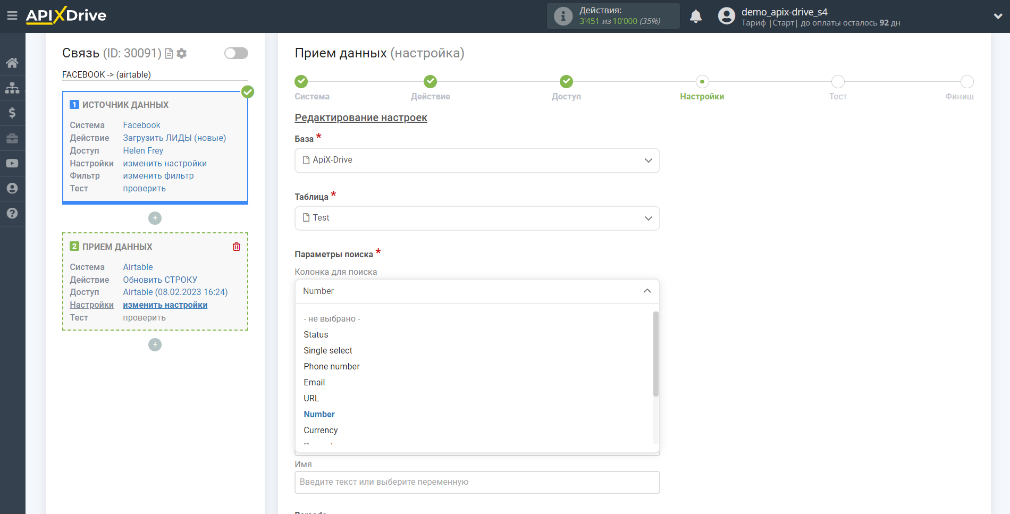Open the База dropdown

pyautogui.click(x=477, y=161)
